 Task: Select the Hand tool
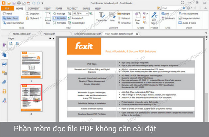(7, 14)
